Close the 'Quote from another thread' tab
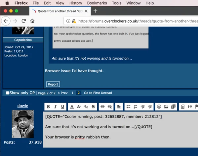 click(x=86, y=11)
